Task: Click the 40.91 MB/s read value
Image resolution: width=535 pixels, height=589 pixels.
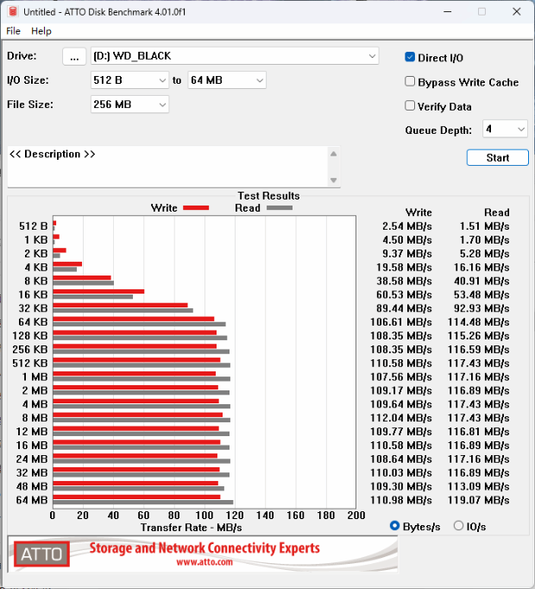Action: pos(481,282)
